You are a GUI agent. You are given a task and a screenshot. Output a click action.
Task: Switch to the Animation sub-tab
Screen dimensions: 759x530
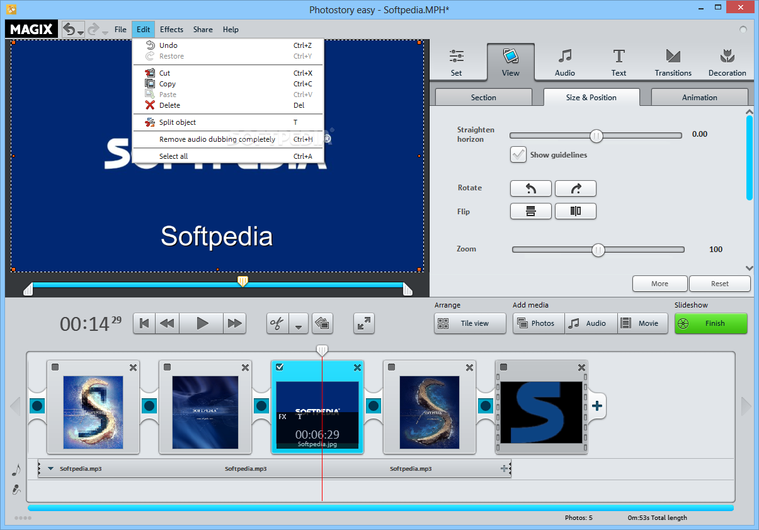coord(699,97)
